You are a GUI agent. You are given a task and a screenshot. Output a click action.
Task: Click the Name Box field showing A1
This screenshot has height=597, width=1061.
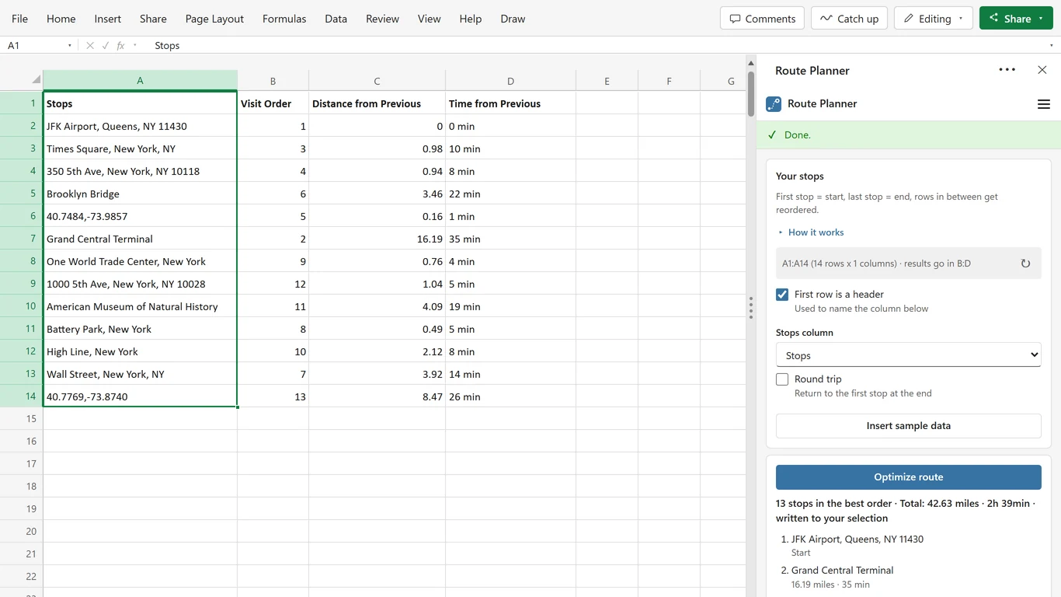34,46
